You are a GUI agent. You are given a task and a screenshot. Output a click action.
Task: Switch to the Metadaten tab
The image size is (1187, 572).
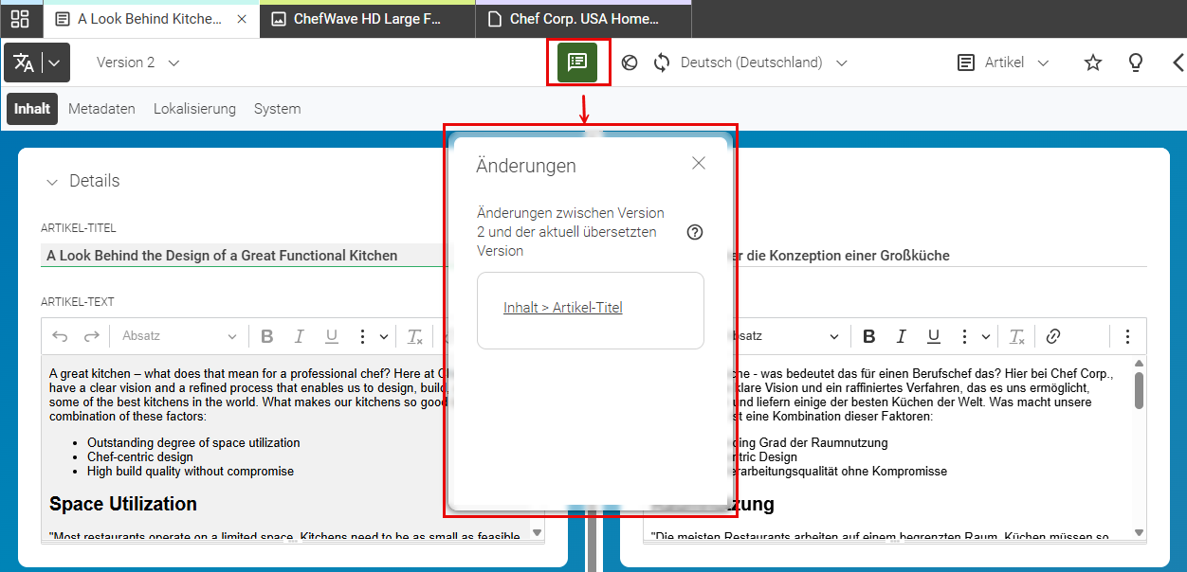101,109
